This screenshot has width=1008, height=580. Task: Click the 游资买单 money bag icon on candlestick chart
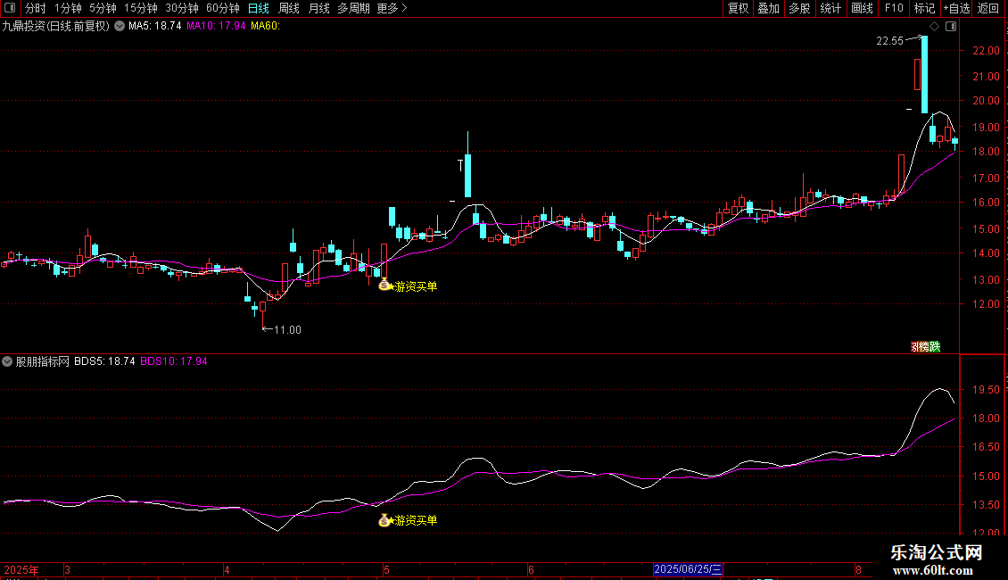click(x=384, y=285)
